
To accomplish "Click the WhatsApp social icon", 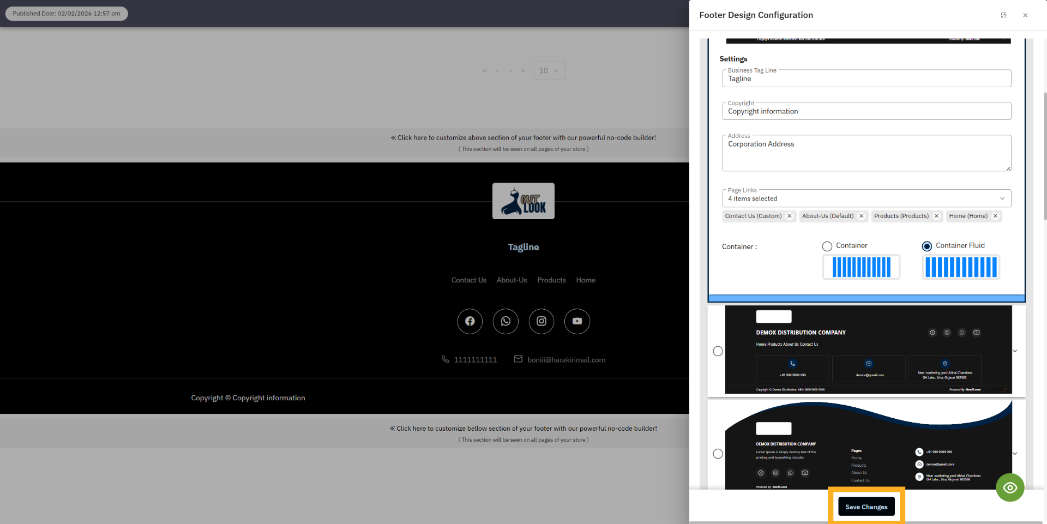I will pyautogui.click(x=505, y=321).
